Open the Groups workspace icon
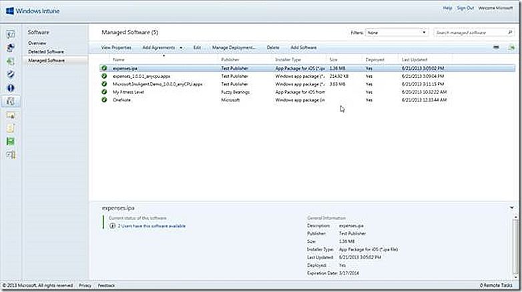The image size is (522, 292). [x=11, y=47]
